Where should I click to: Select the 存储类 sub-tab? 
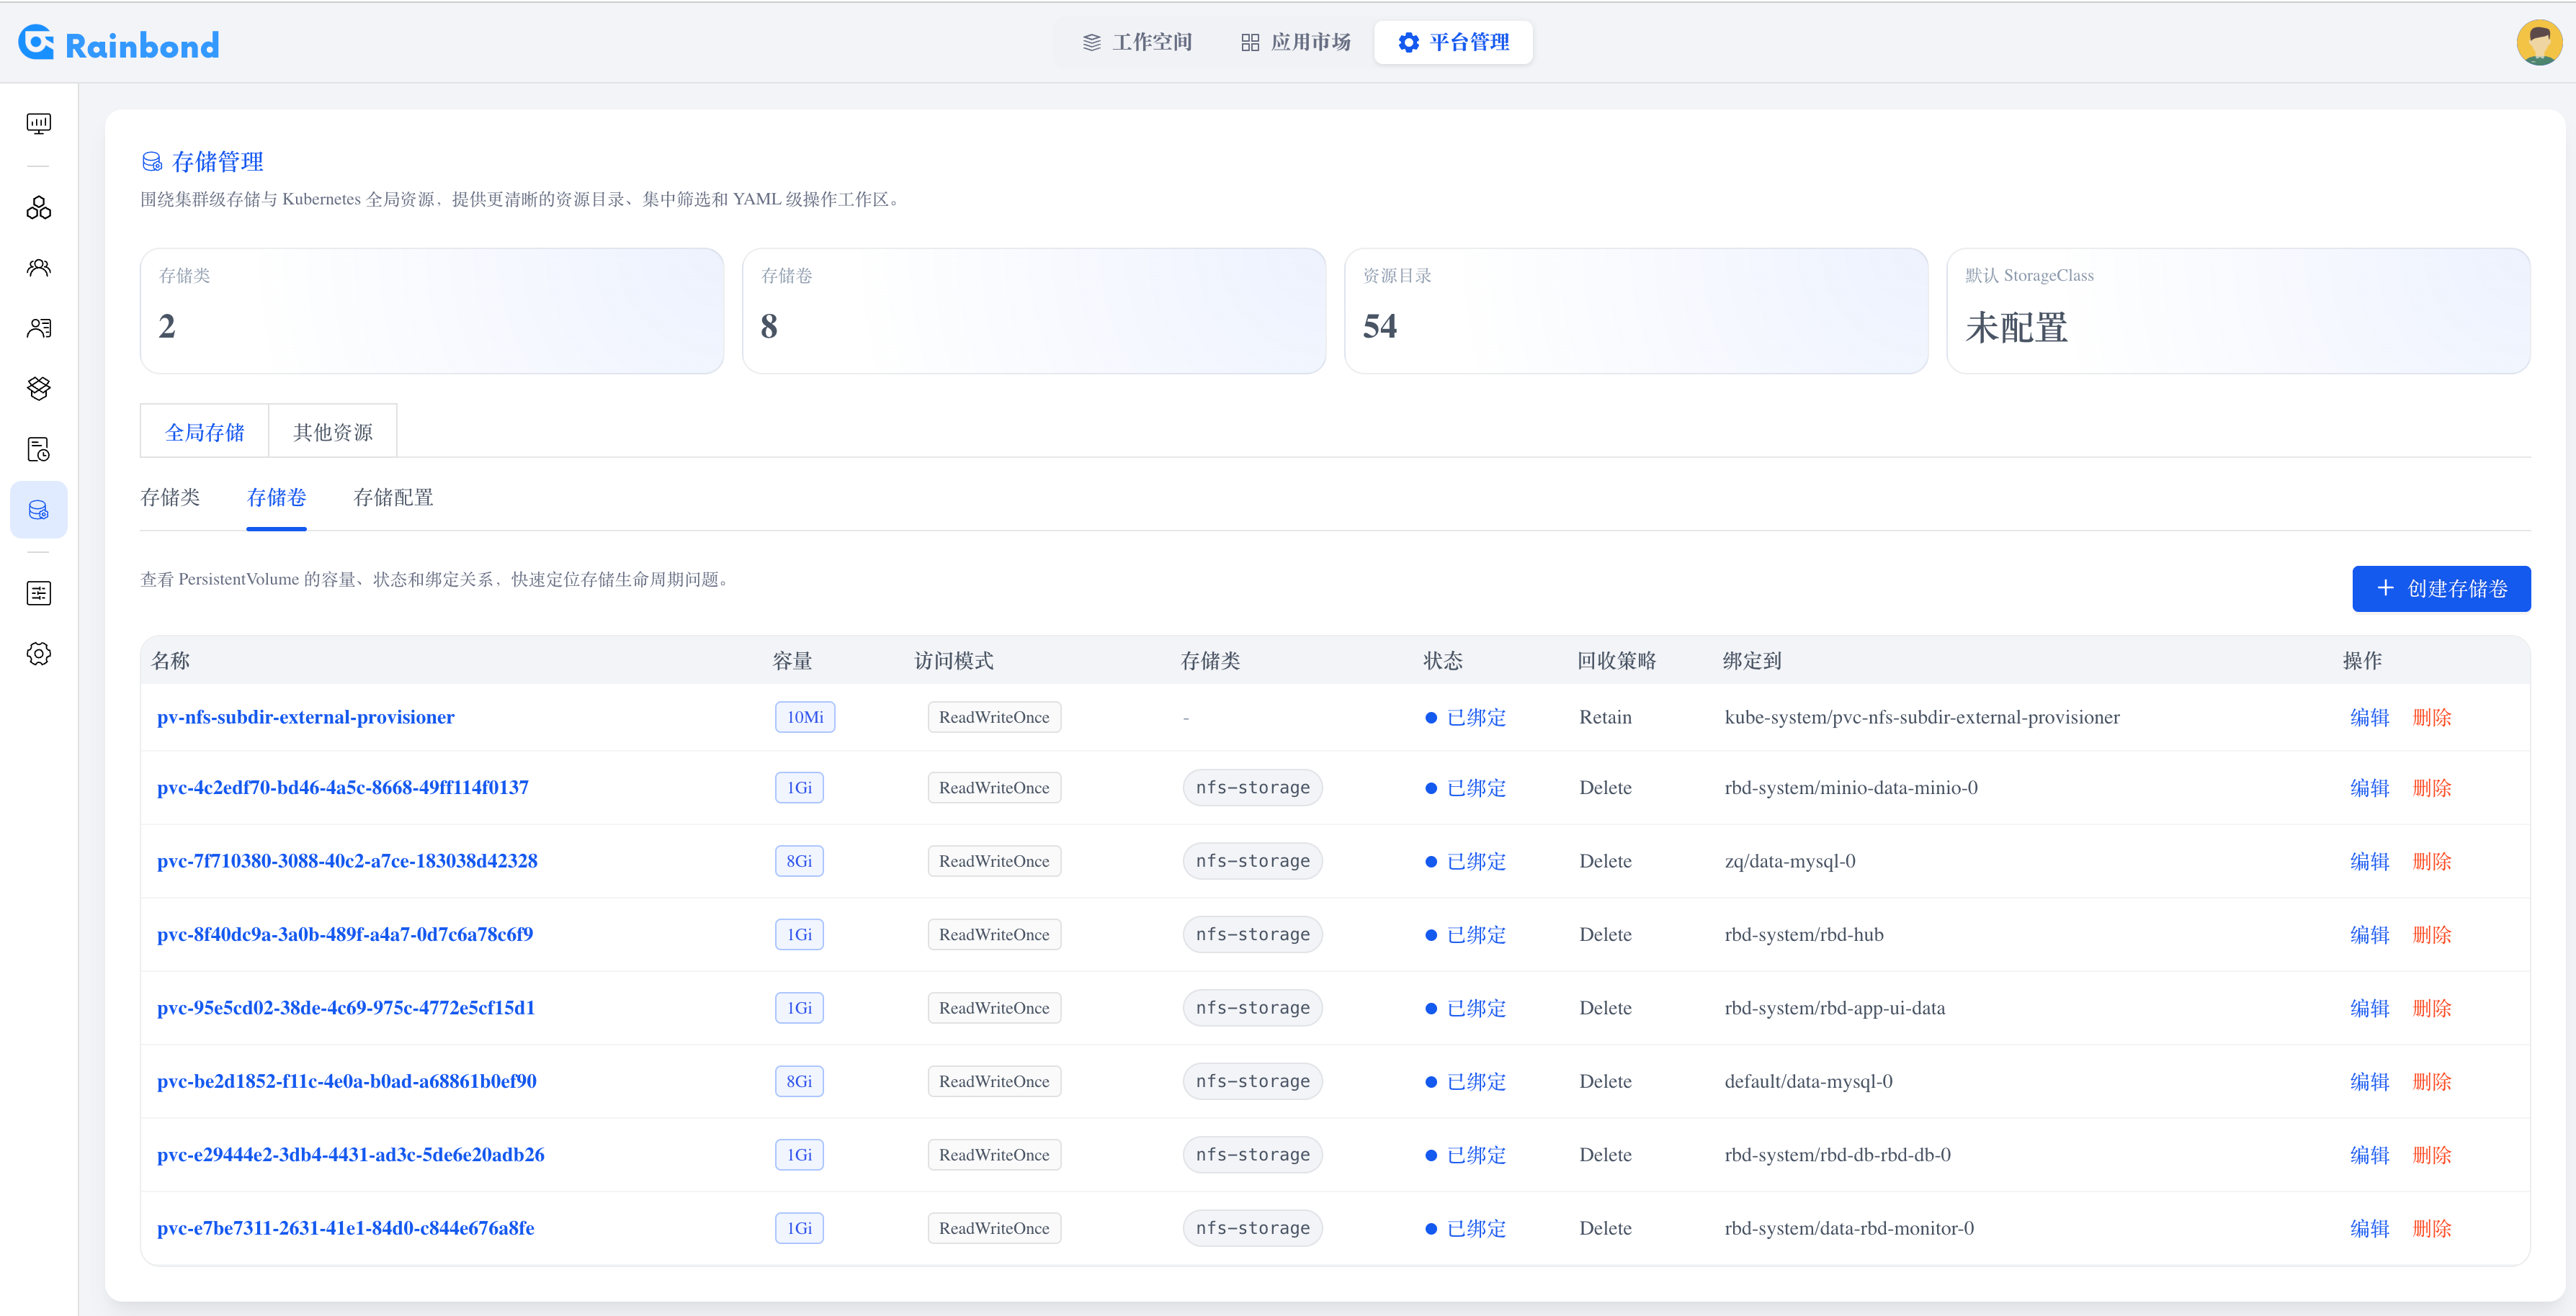pyautogui.click(x=170, y=497)
